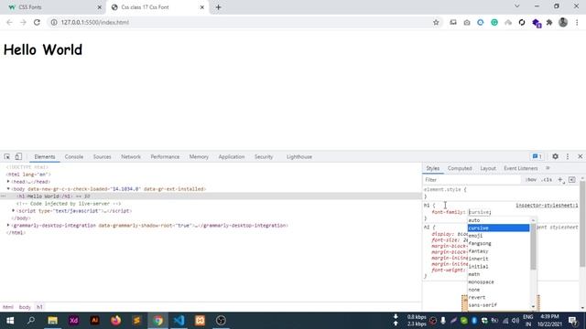The width and height of the screenshot is (586, 329).
Task: Open DevTools more options menu
Action: [568, 156]
